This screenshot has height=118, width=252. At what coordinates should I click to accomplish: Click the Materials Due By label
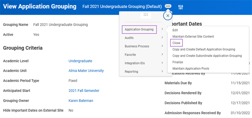(178, 83)
